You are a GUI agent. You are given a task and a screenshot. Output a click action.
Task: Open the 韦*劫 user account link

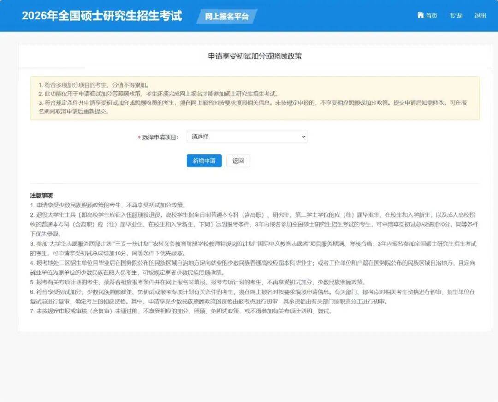tap(456, 16)
